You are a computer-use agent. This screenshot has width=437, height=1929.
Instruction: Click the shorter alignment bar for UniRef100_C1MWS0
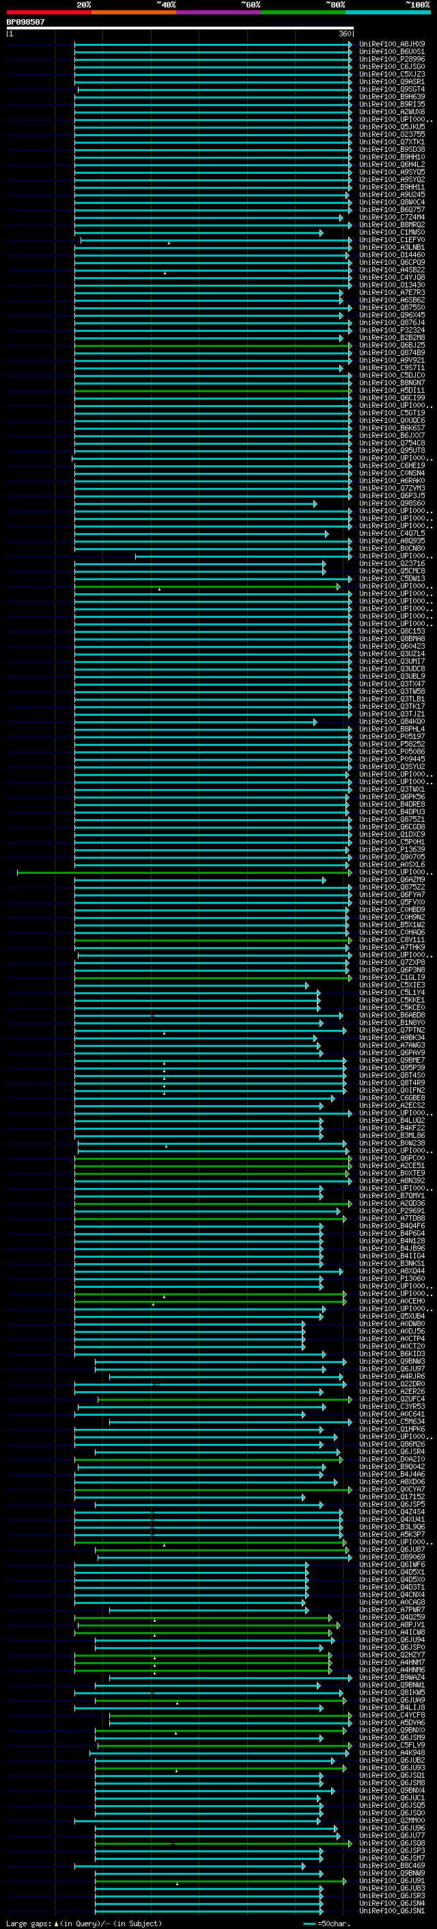(x=199, y=233)
